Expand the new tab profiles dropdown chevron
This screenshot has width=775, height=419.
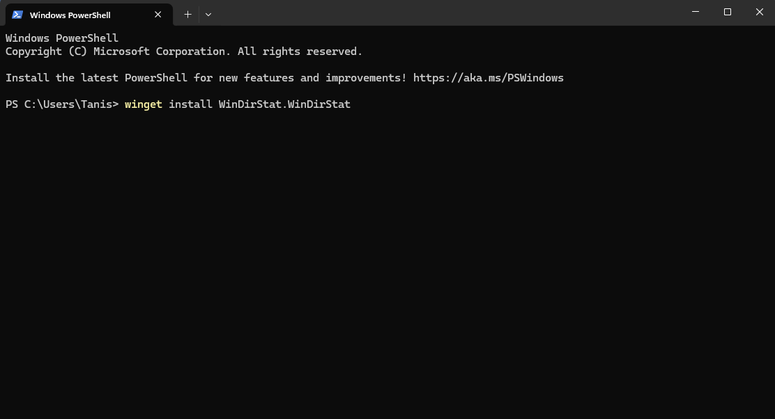(x=208, y=15)
